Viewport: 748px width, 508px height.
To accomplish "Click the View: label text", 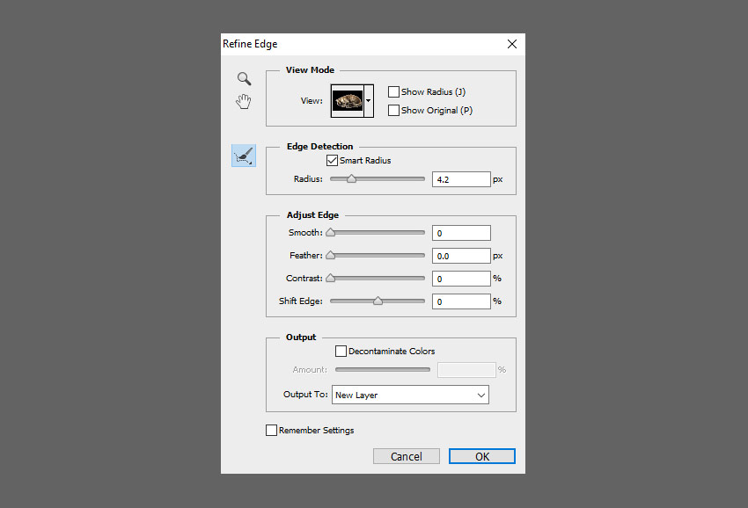I will (312, 101).
